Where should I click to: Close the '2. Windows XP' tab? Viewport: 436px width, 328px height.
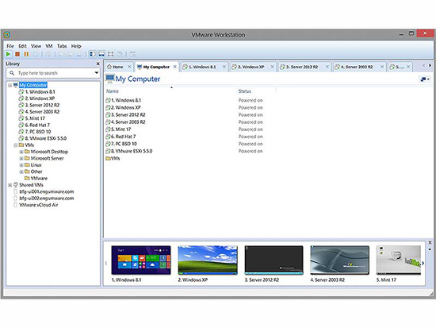[x=272, y=67]
